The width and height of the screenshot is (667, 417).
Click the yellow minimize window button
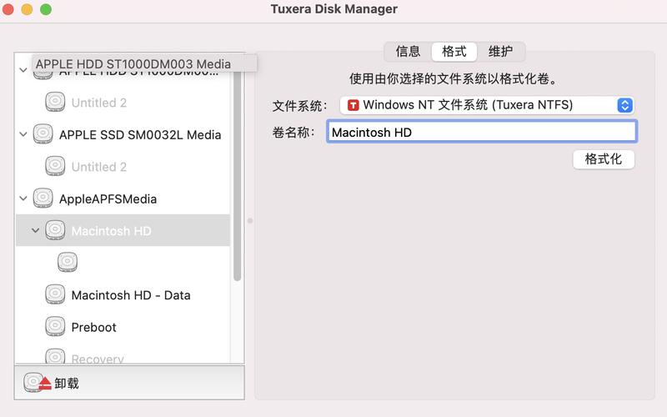pyautogui.click(x=27, y=9)
